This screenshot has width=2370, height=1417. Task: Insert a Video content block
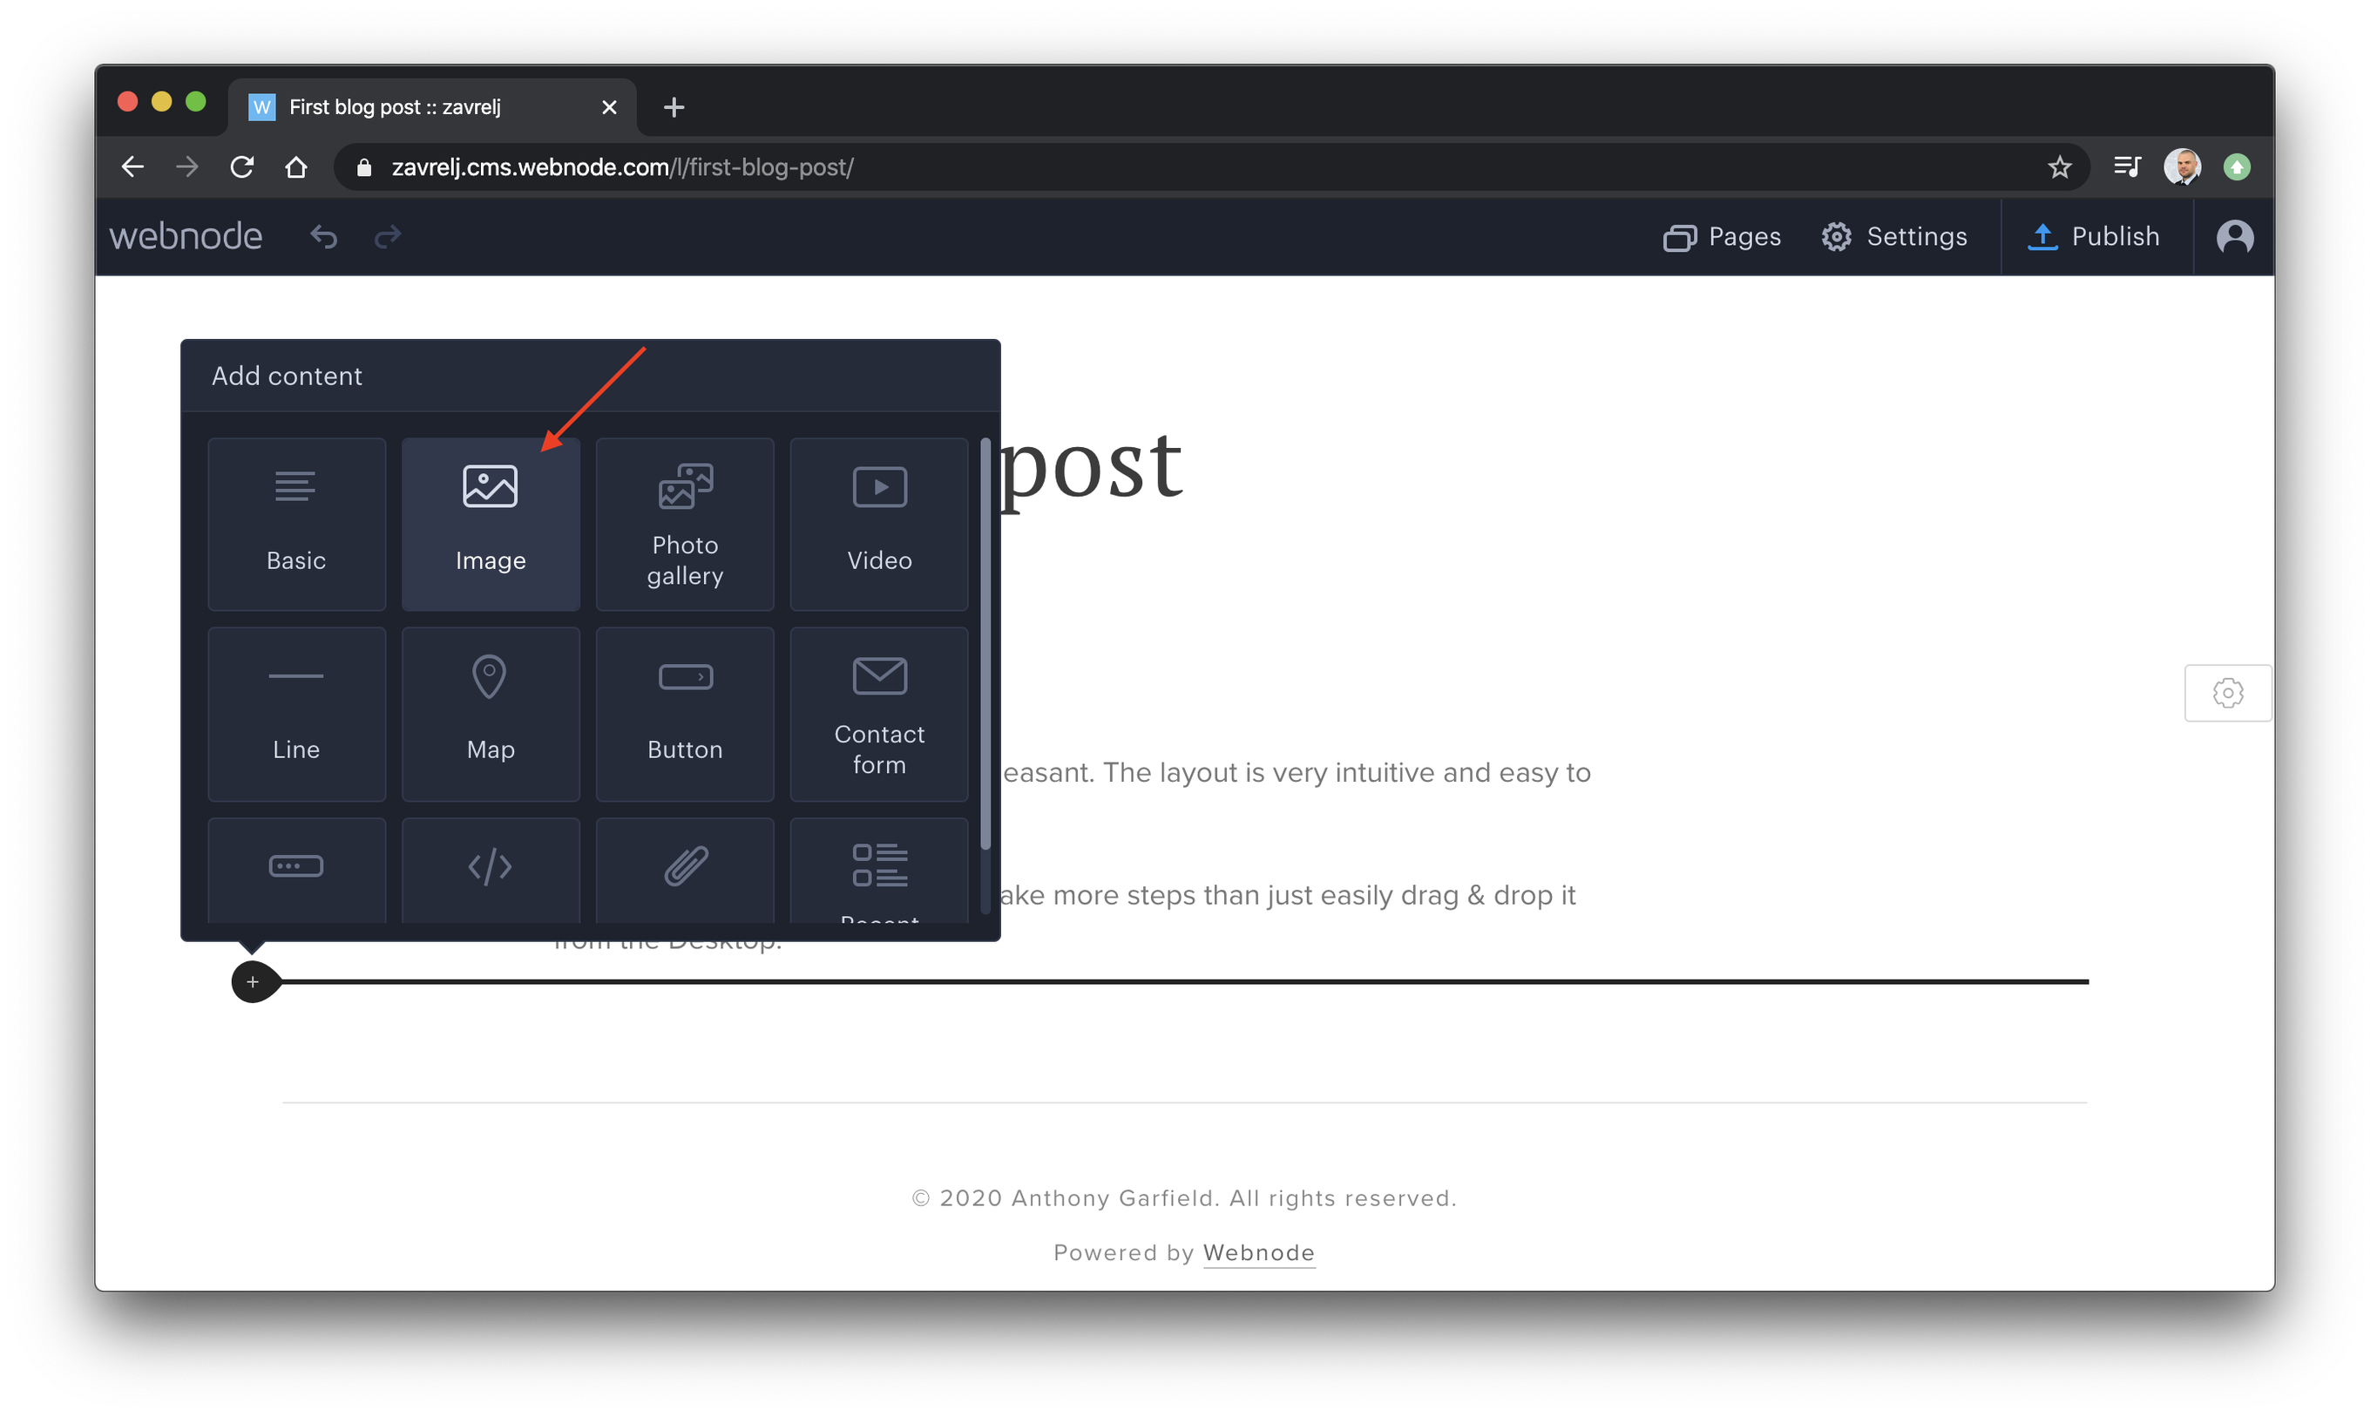coord(879,525)
